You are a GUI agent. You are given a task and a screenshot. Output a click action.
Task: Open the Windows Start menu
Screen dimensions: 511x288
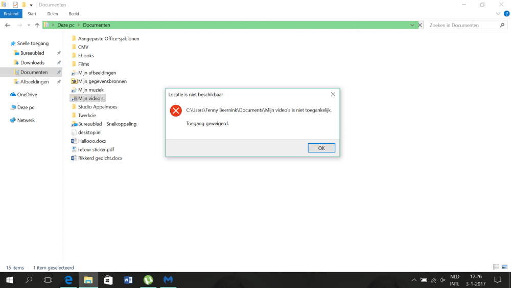pyautogui.click(x=9, y=280)
